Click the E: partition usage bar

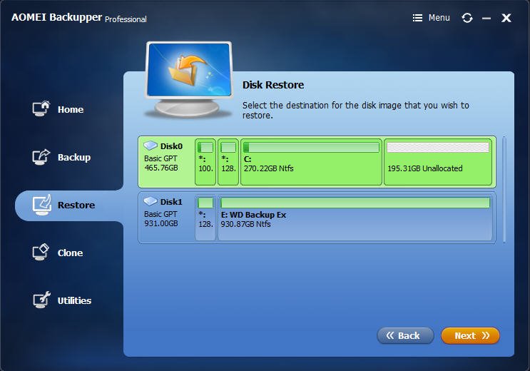(x=355, y=203)
